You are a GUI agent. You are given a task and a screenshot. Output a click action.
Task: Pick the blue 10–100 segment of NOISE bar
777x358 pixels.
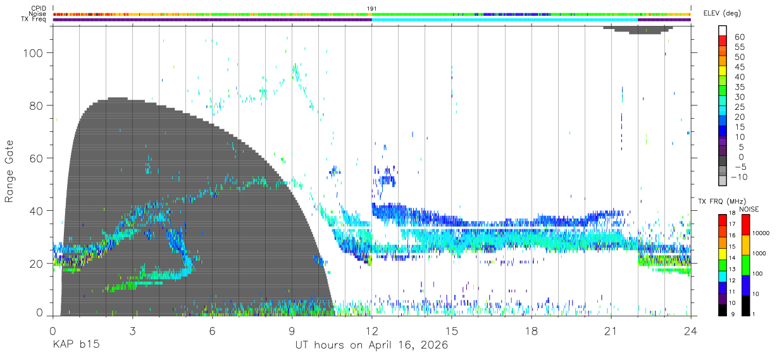[745, 285]
